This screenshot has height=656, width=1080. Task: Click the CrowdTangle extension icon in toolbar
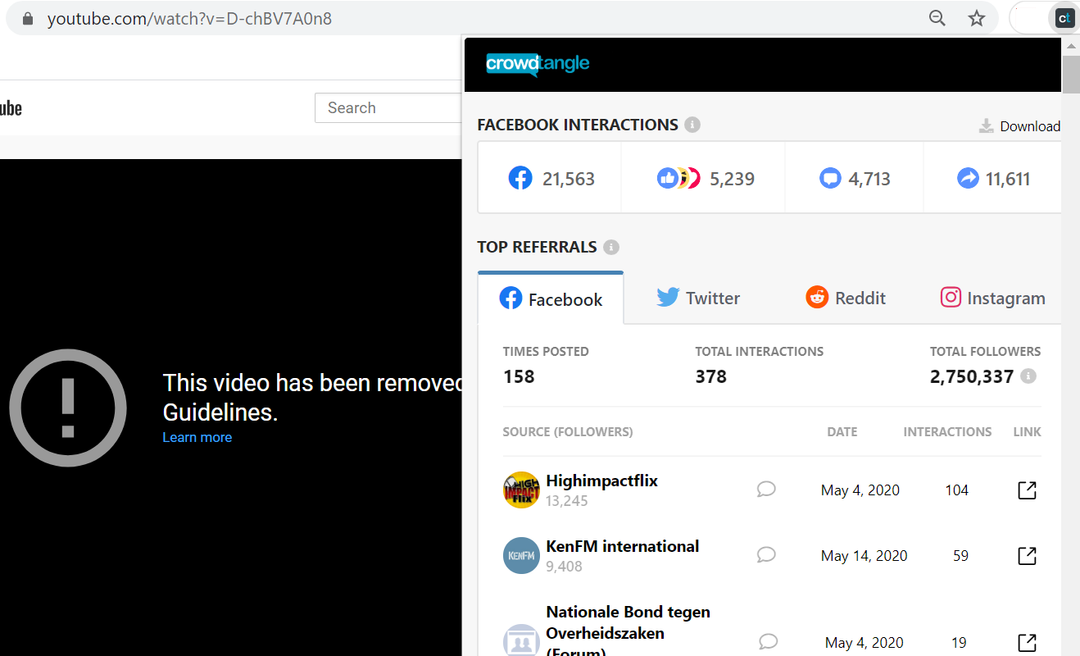point(1064,18)
